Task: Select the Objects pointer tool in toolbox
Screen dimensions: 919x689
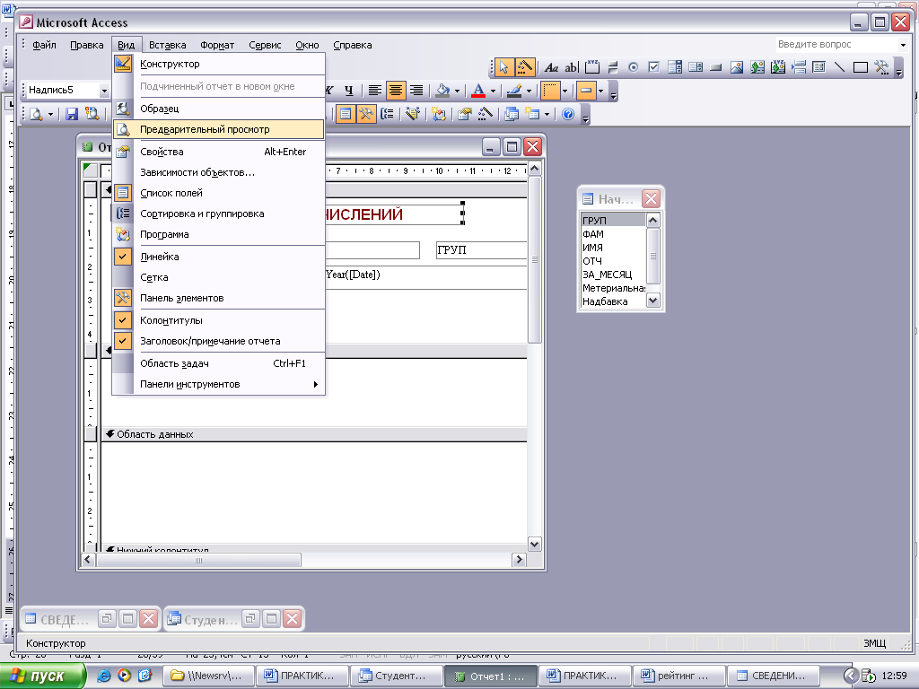Action: click(503, 67)
